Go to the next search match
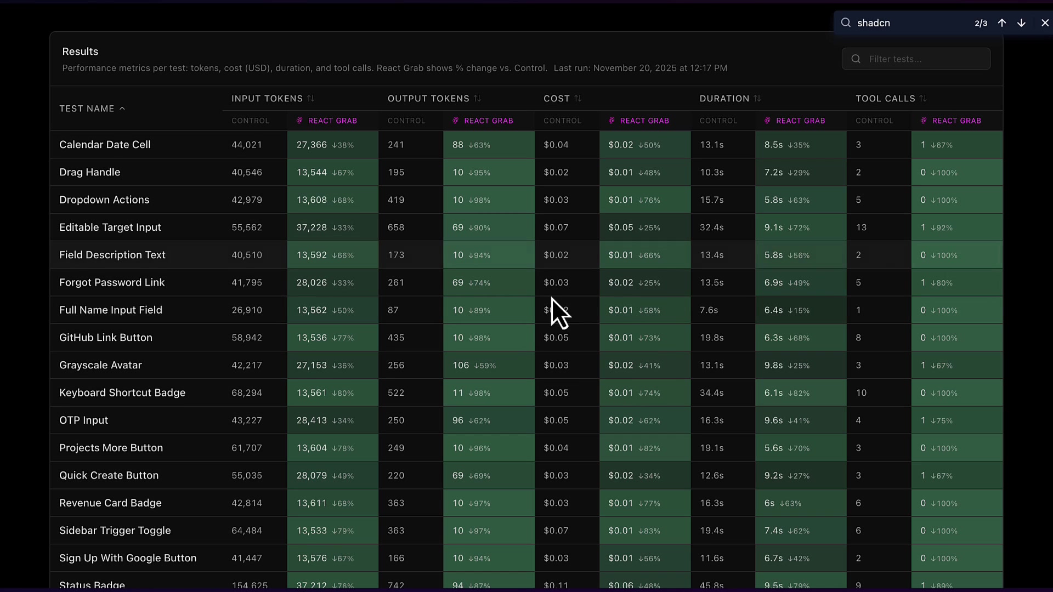1053x592 pixels. [x=1021, y=23]
